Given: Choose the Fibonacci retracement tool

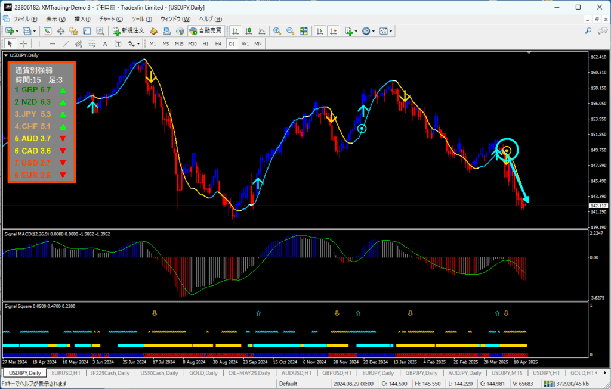Looking at the screenshot, I should pos(92,44).
